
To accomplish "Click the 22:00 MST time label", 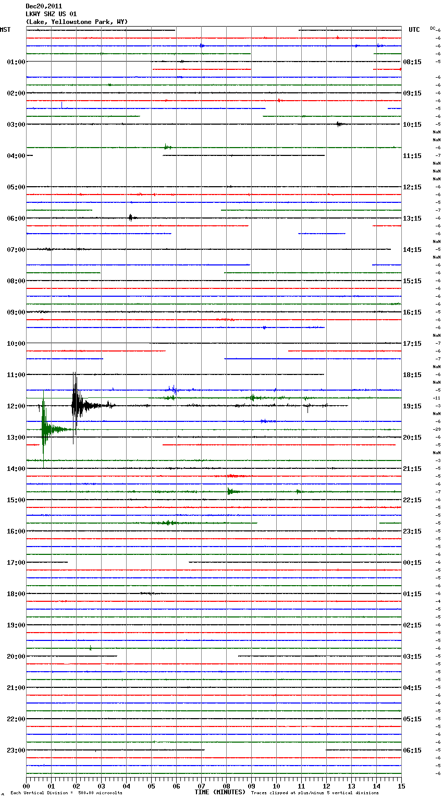I will pos(16,719).
